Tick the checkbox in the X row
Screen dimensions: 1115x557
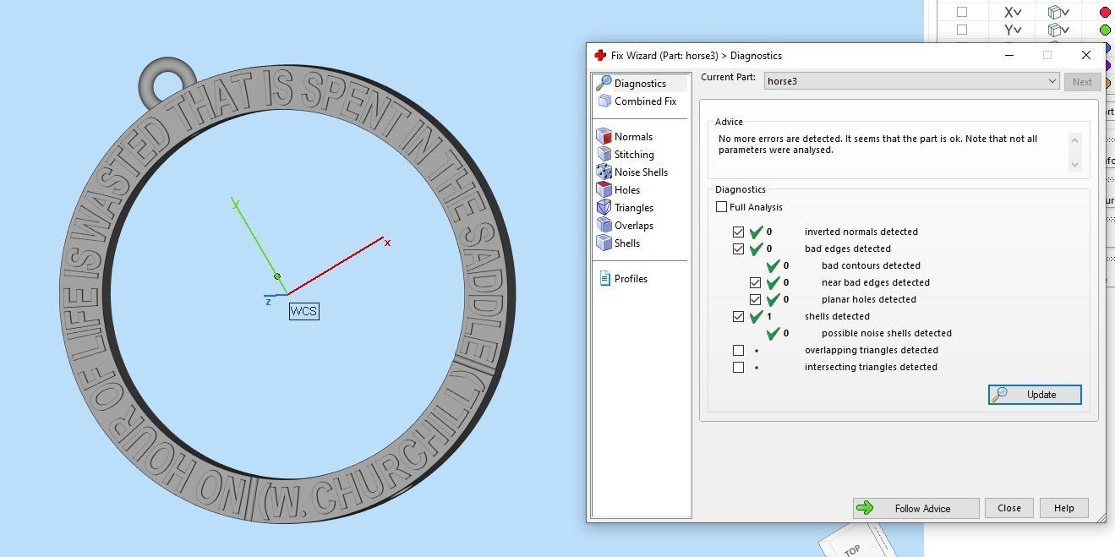[961, 12]
